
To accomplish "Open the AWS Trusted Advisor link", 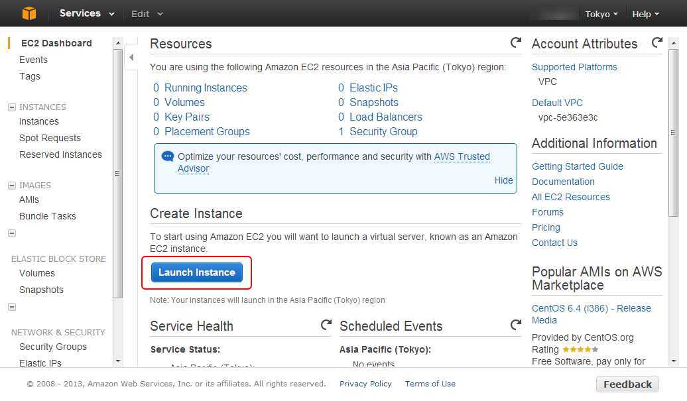I will tap(462, 156).
